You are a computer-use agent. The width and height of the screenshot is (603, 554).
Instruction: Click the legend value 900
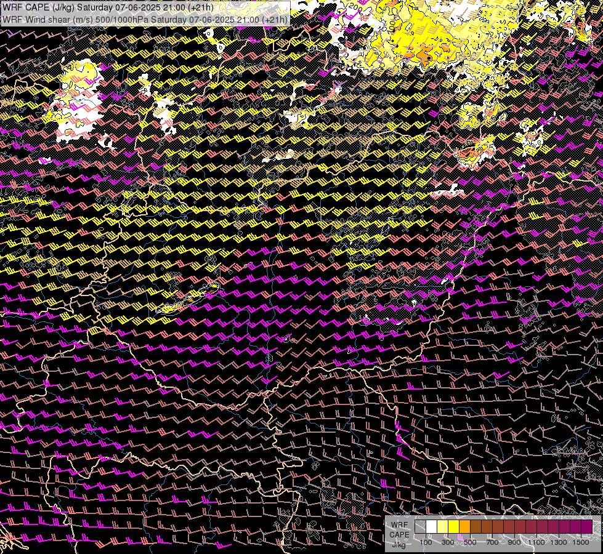point(514,542)
